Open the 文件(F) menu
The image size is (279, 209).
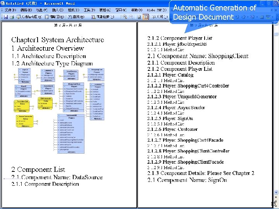click(10, 10)
